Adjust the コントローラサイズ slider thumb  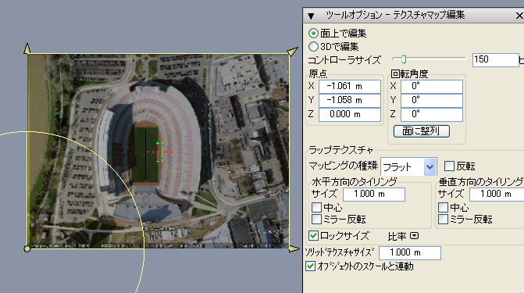coord(404,59)
